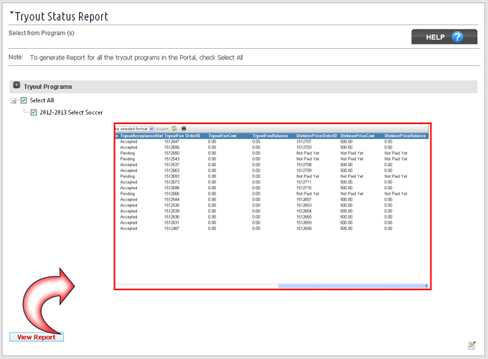This screenshot has width=488, height=359.
Task: Collapse the Select All tree node
Action: [14, 101]
